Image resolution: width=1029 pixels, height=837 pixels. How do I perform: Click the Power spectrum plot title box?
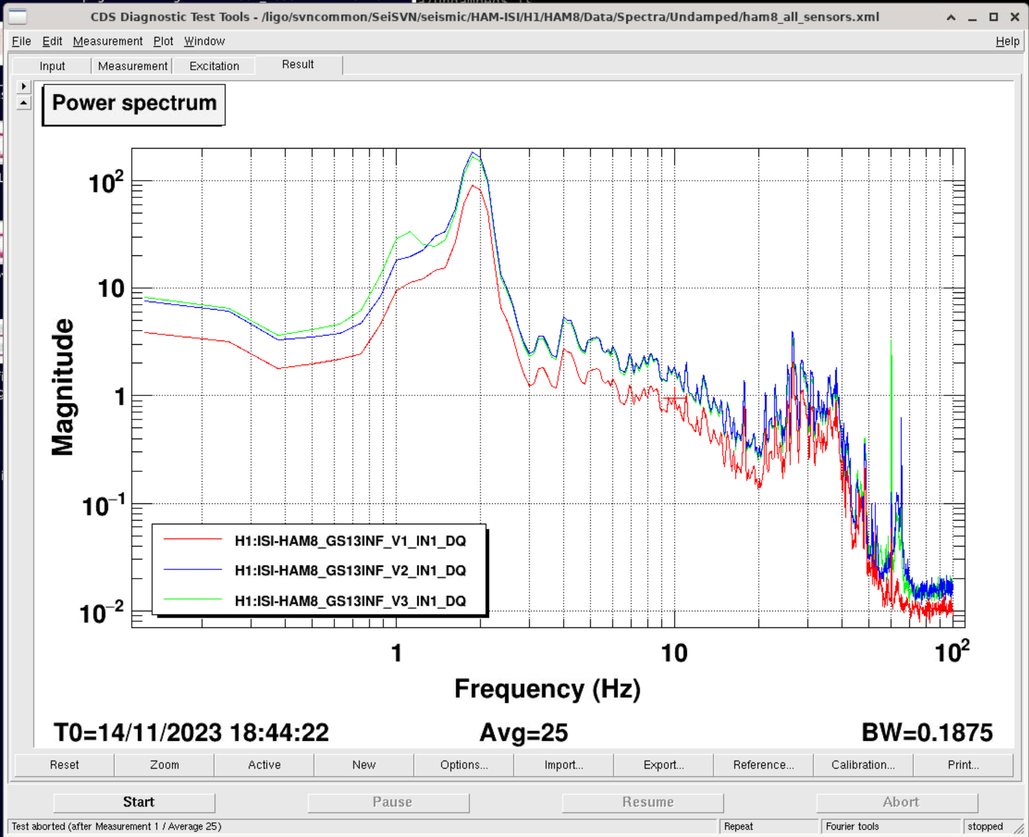(134, 104)
